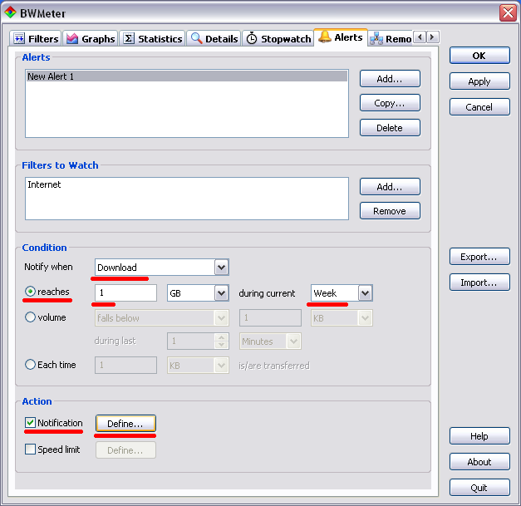Uncheck the Notification checkbox
521x506 pixels.
(x=31, y=423)
